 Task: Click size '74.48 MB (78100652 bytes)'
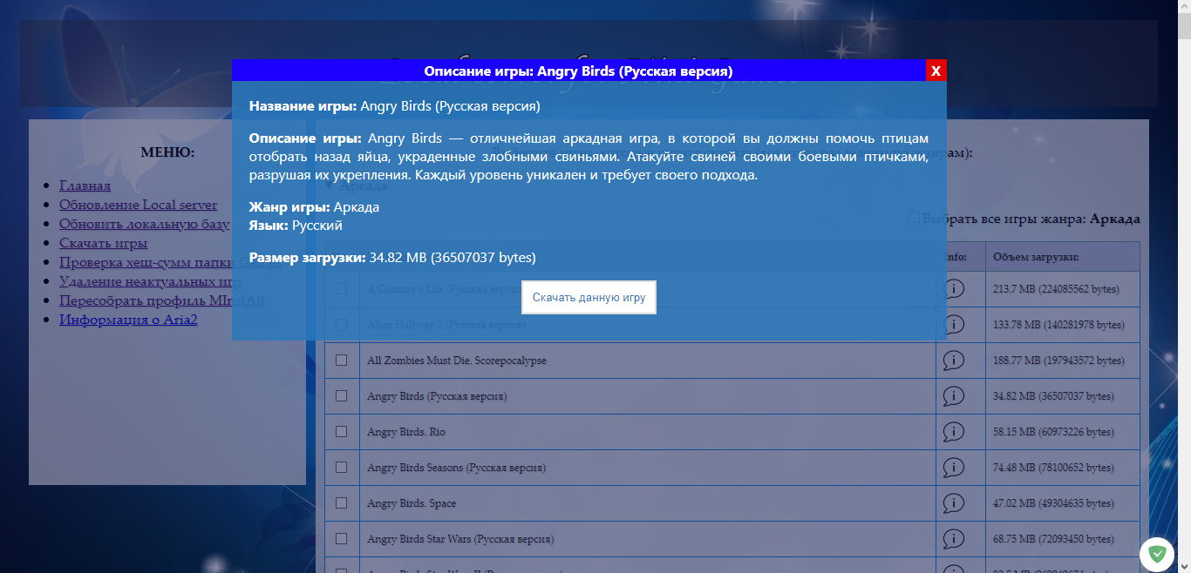[1053, 468]
